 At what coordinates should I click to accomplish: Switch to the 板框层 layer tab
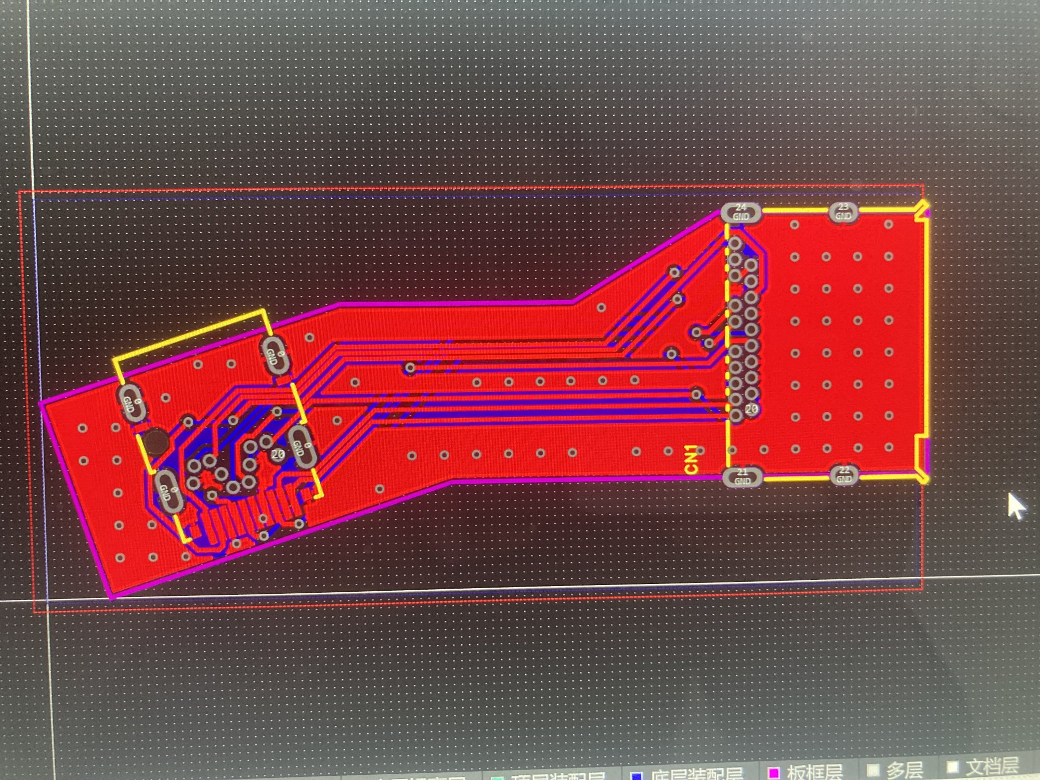pos(814,772)
